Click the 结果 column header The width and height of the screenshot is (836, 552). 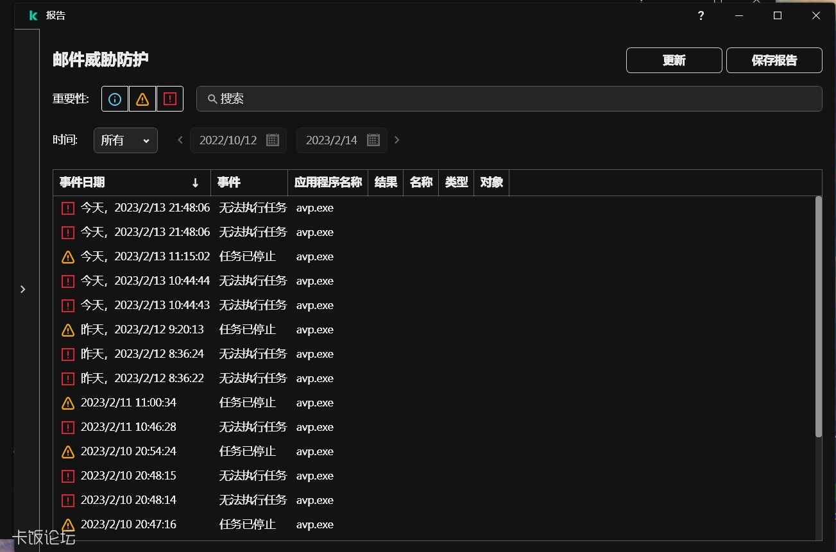pos(386,183)
